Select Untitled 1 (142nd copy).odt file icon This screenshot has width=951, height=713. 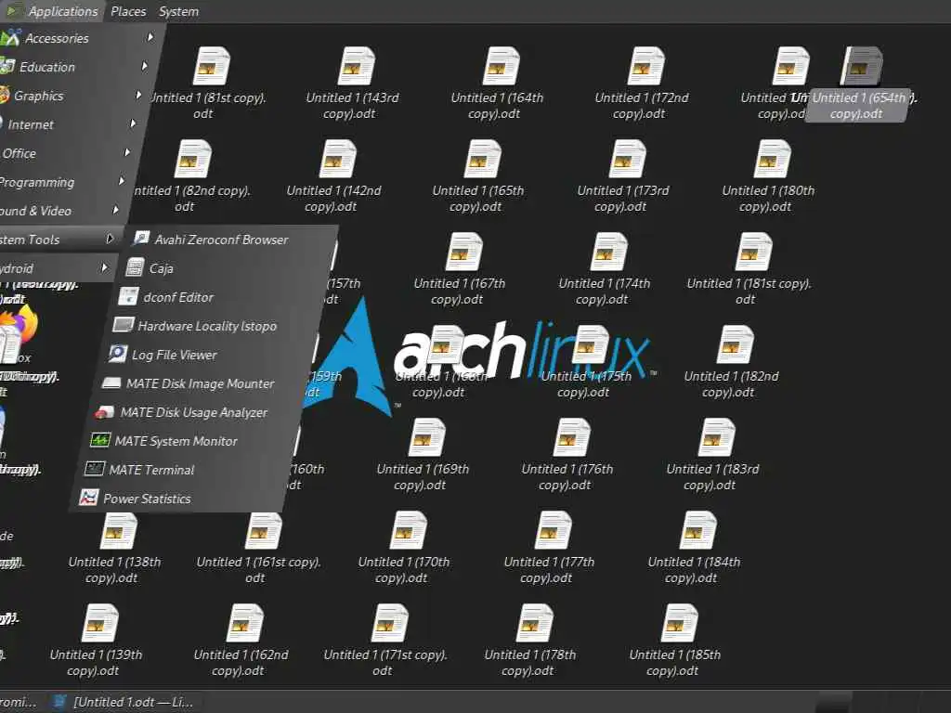338,159
